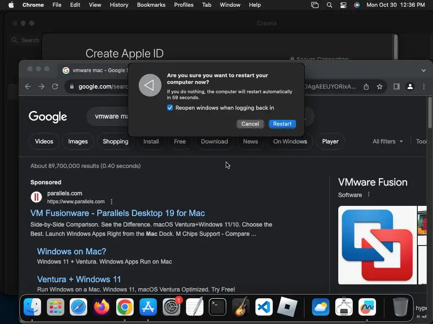Screen dimensions: 433x324
Task: Open the Tab menu
Action: click(206, 5)
